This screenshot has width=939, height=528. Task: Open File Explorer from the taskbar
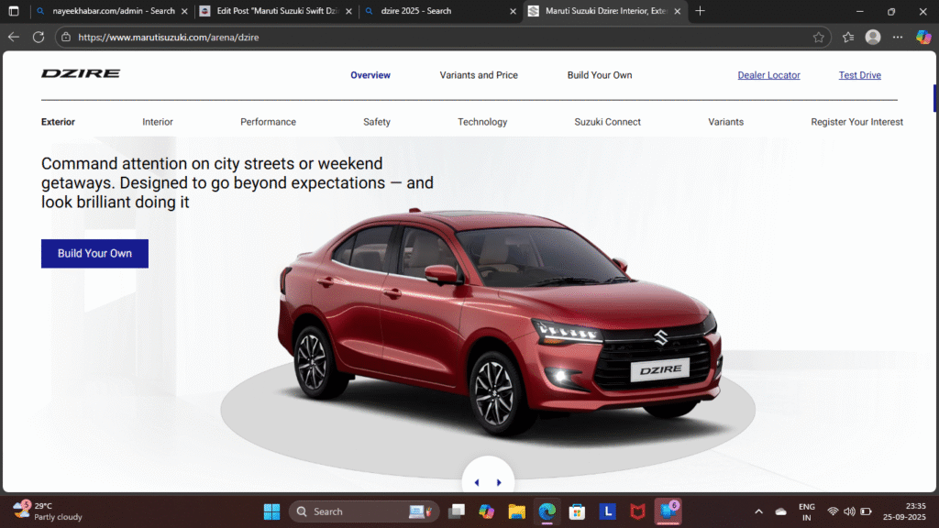click(x=516, y=511)
